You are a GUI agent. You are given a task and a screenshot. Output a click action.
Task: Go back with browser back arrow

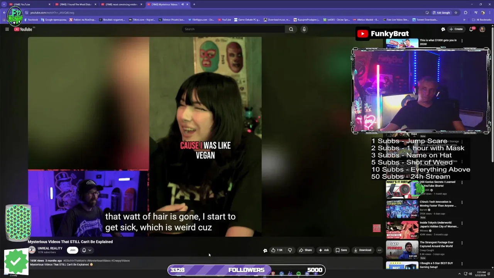(4, 12)
